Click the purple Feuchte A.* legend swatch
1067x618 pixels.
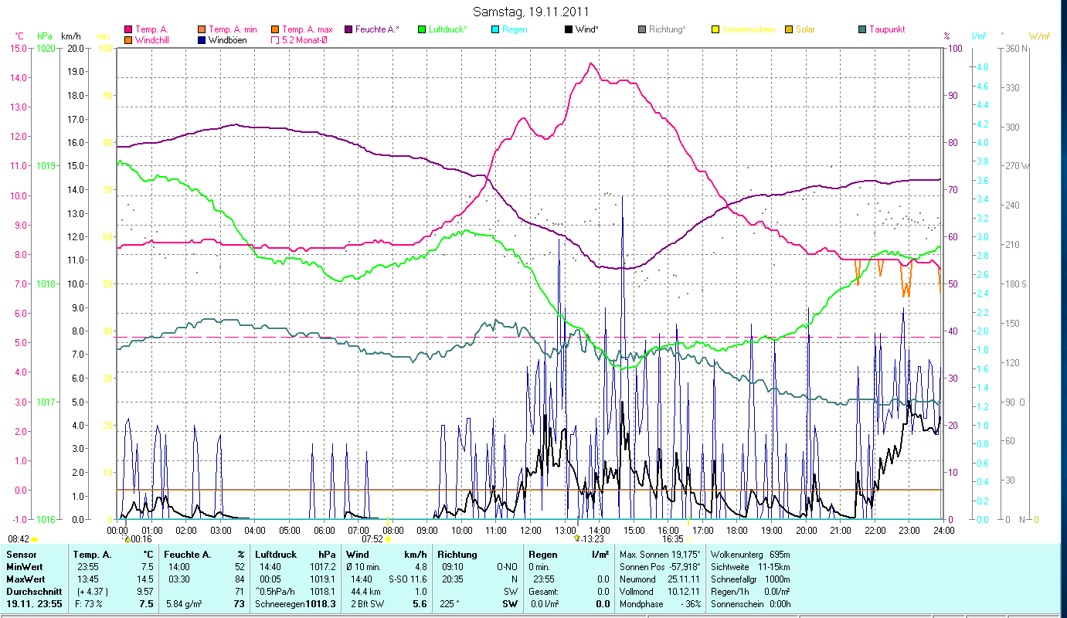click(x=348, y=29)
